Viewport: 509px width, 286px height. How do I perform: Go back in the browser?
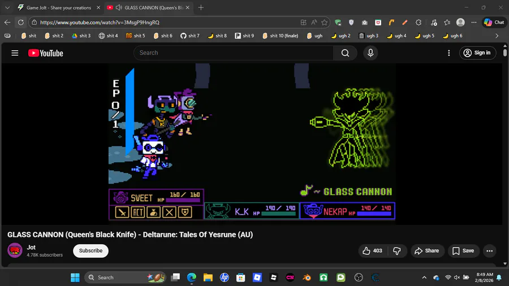(x=7, y=23)
